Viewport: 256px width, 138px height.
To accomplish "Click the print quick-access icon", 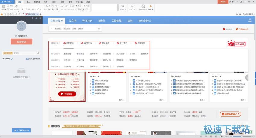I will [x=11, y=14].
